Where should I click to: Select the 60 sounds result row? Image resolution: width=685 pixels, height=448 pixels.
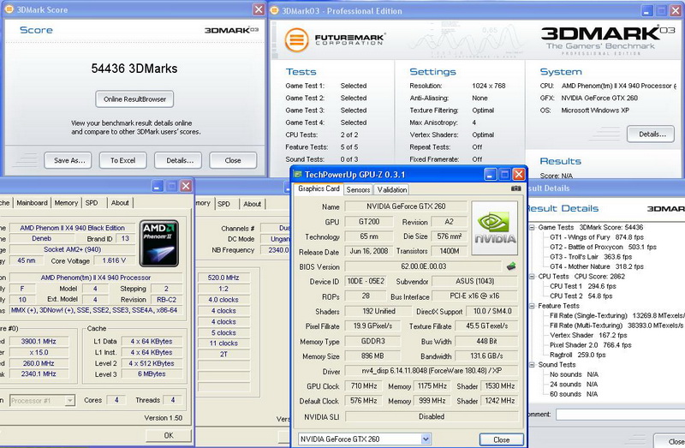coord(574,394)
